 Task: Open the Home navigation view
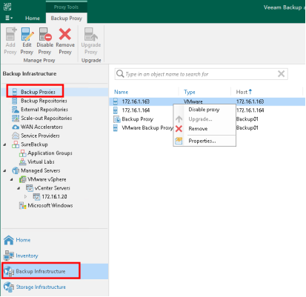click(x=23, y=240)
